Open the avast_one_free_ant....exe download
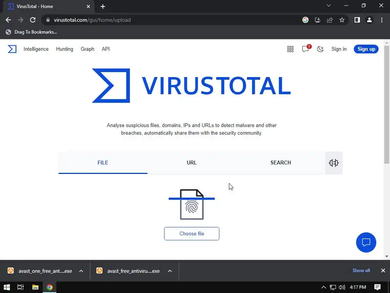The width and height of the screenshot is (390, 293). click(40, 271)
